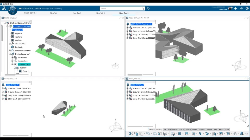
Task: Select Story 2 A.1 in NSD2_TYPED tree
Action: (x=19, y=99)
